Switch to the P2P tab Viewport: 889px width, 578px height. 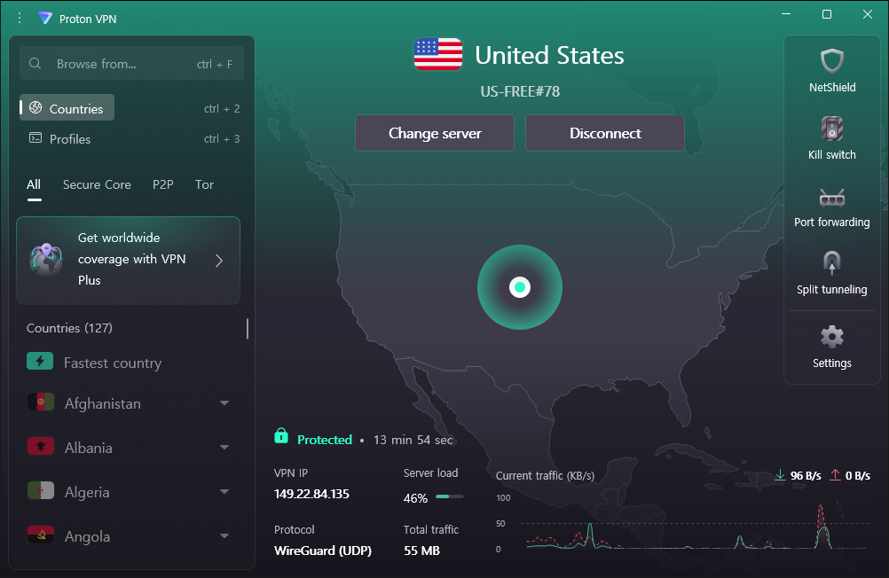[x=162, y=184]
